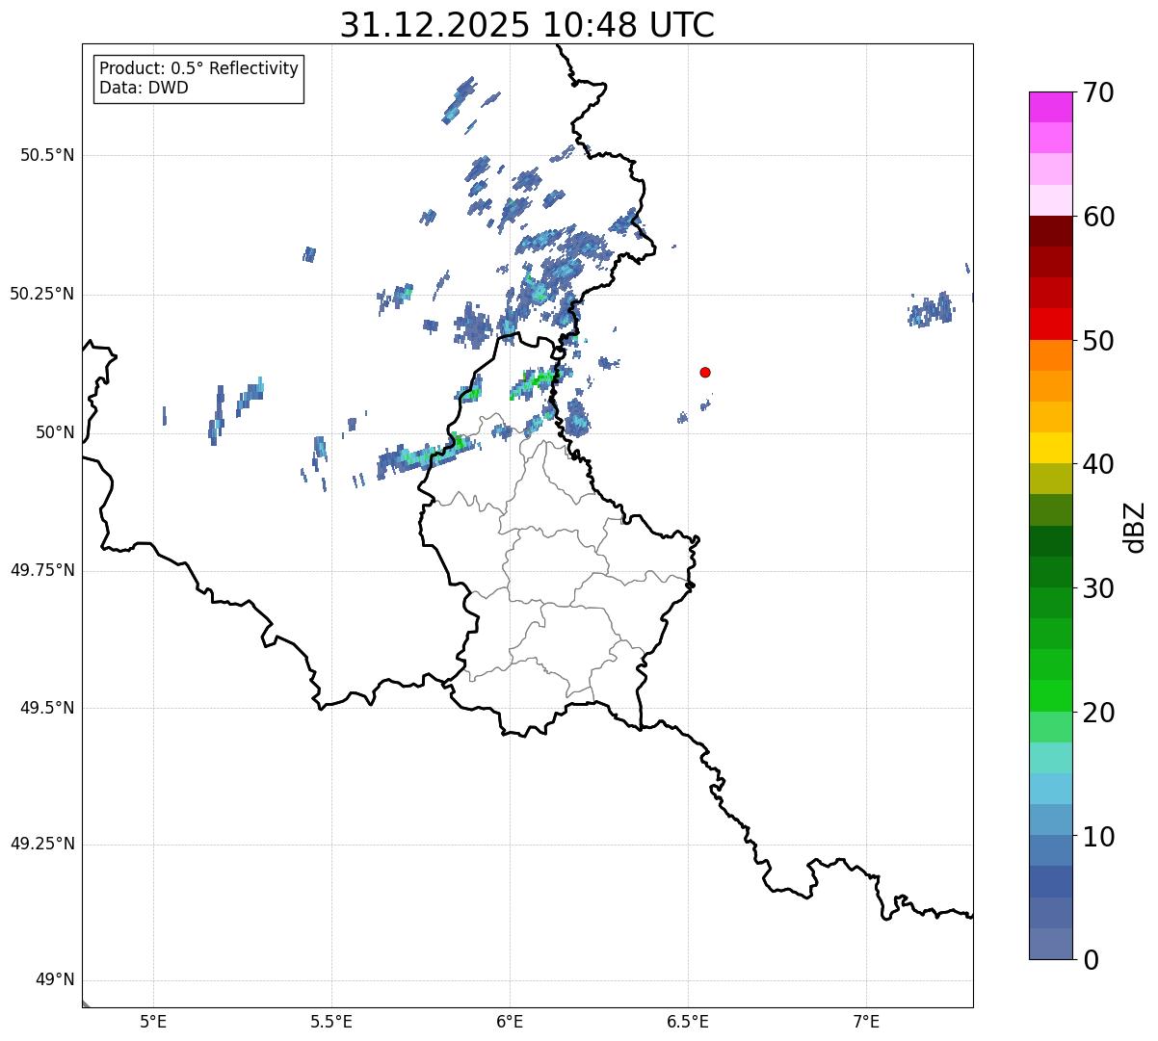This screenshot has width=1158, height=1041.
Task: Click the '5°E' longitude label
Action: coord(153,1021)
